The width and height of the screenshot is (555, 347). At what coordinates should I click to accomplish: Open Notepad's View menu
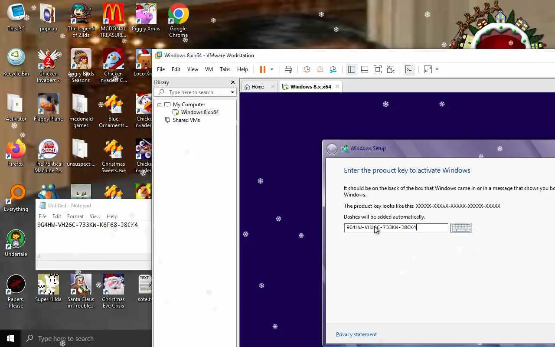(x=95, y=216)
